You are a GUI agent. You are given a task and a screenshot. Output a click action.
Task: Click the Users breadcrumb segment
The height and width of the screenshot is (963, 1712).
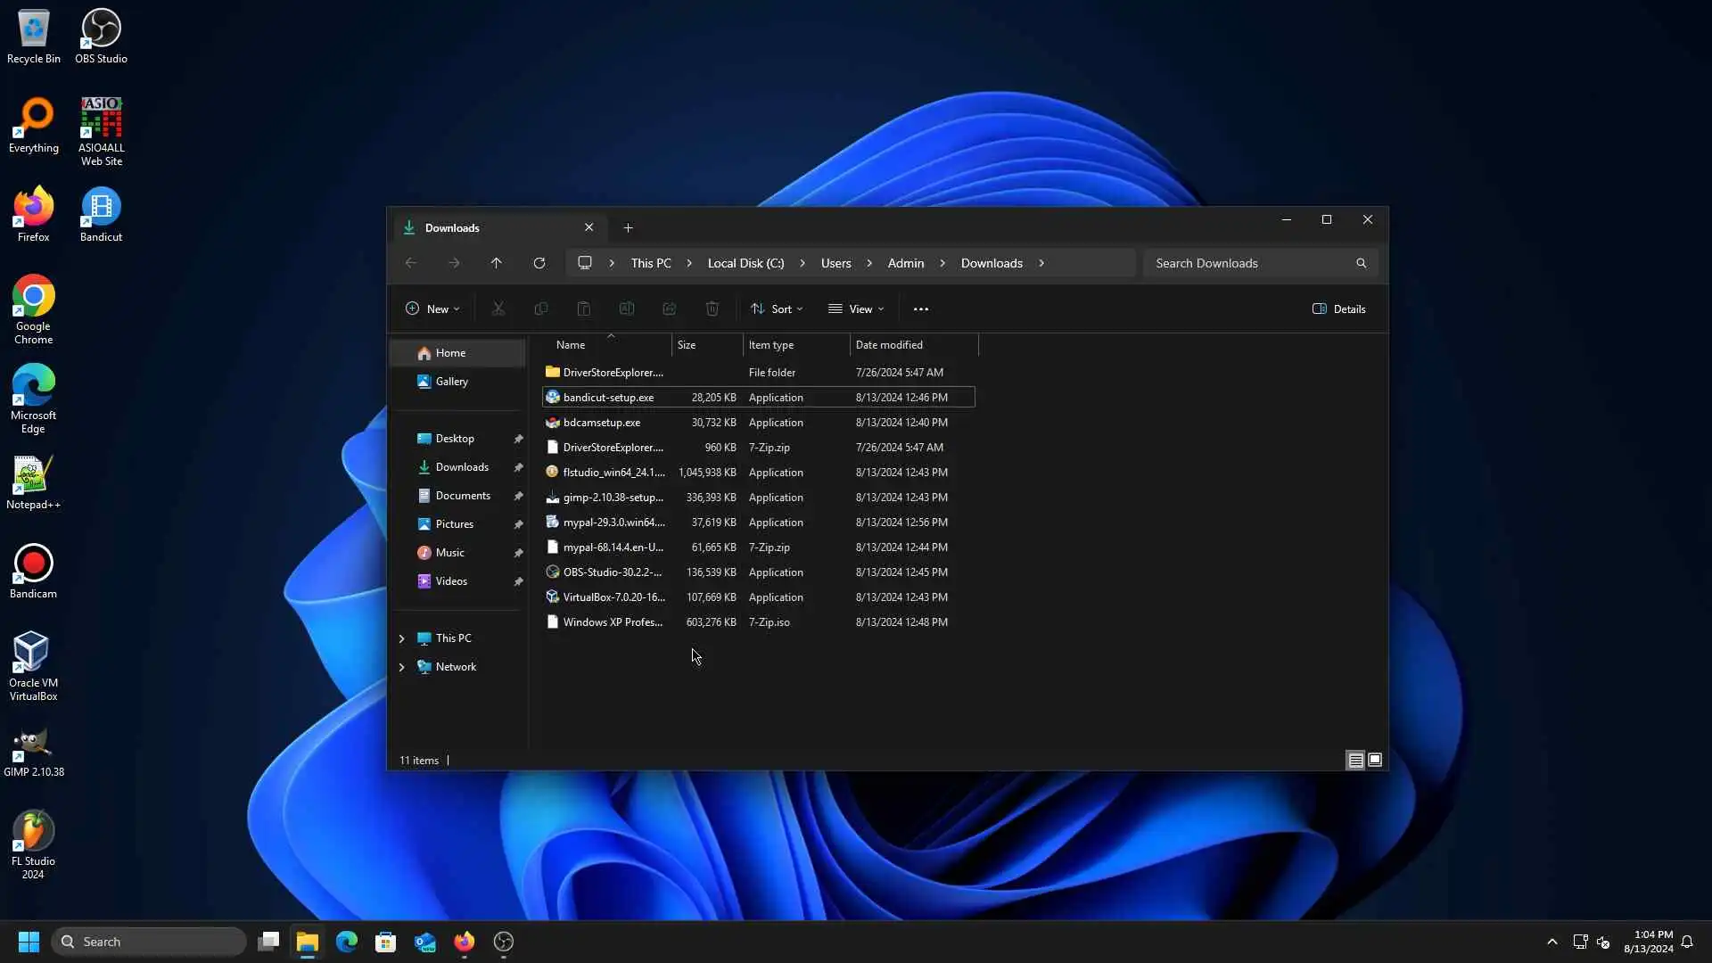(835, 263)
